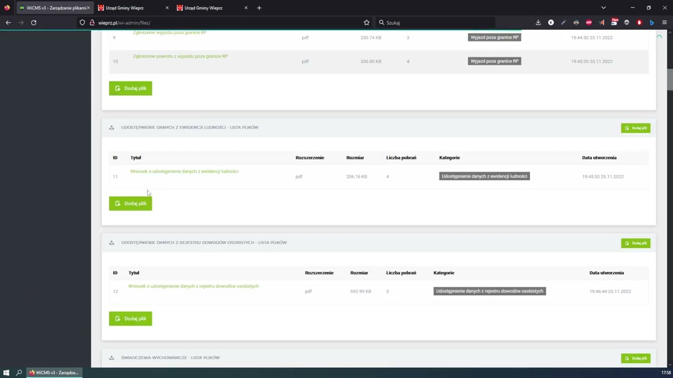Click the taskbar clock showing 17:58
This screenshot has height=378, width=673.
pyautogui.click(x=666, y=373)
